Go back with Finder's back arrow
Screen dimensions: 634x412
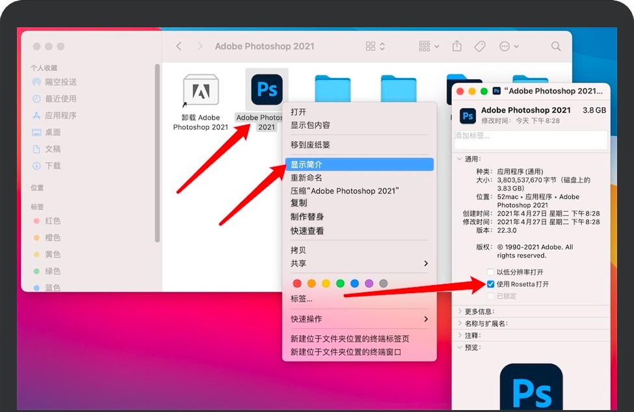click(179, 46)
